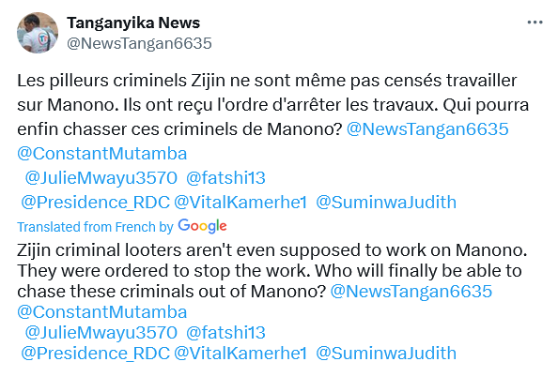The image size is (558, 377).
Task: Click @VitalKamerhe1 in the original tweet
Action: (240, 203)
